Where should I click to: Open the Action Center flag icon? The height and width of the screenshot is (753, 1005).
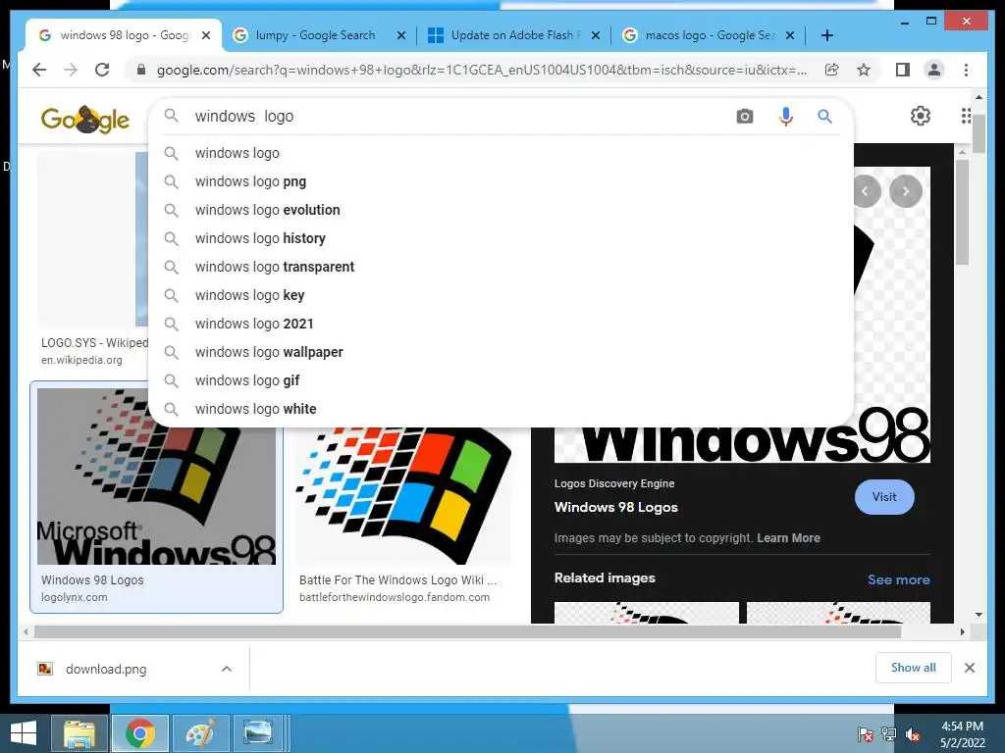click(x=866, y=734)
